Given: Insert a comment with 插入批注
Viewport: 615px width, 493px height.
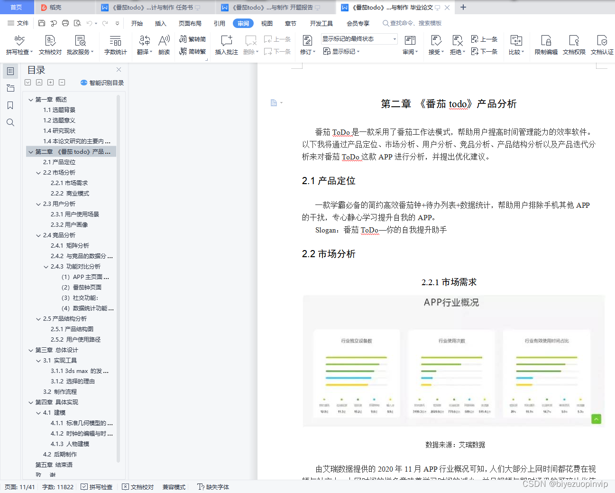Looking at the screenshot, I should [226, 45].
